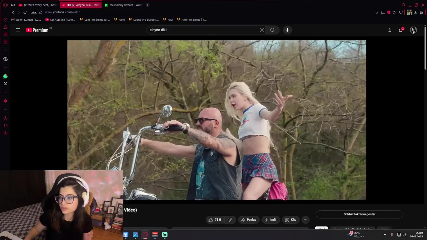Switch to 'With every beat, I brea...' tab
The image size is (427, 240).
click(x=38, y=5)
